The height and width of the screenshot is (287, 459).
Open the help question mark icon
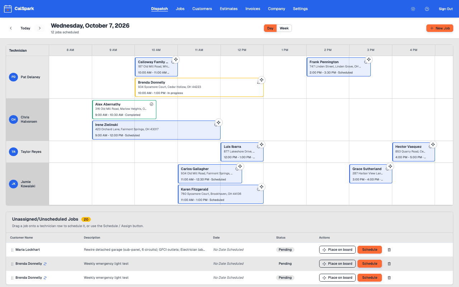tap(427, 9)
